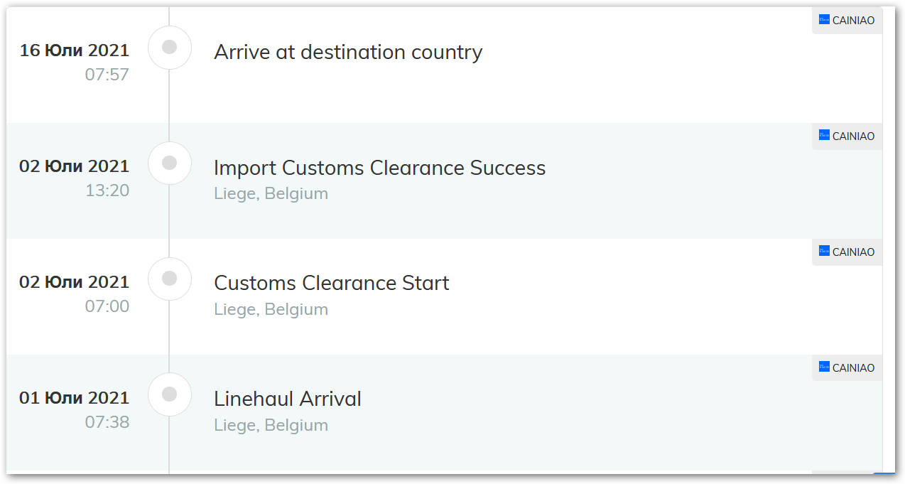905x484 pixels.
Task: Click "Import Customs Clearance Success" status text
Action: (379, 168)
